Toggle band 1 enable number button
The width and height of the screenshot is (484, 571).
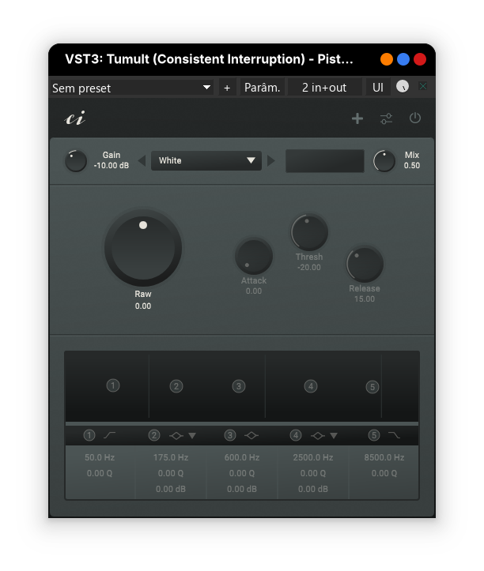(x=89, y=435)
